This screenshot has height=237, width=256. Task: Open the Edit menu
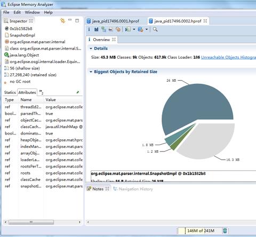[17, 12]
